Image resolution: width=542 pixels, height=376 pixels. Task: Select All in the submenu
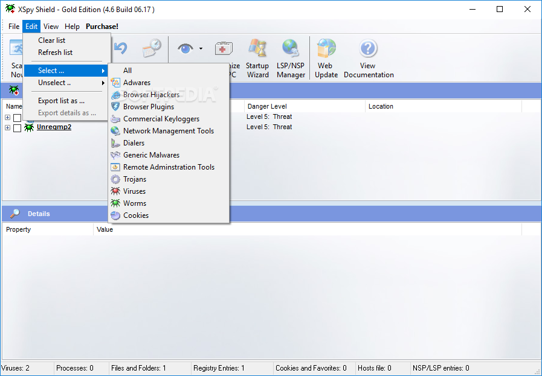[x=169, y=71]
